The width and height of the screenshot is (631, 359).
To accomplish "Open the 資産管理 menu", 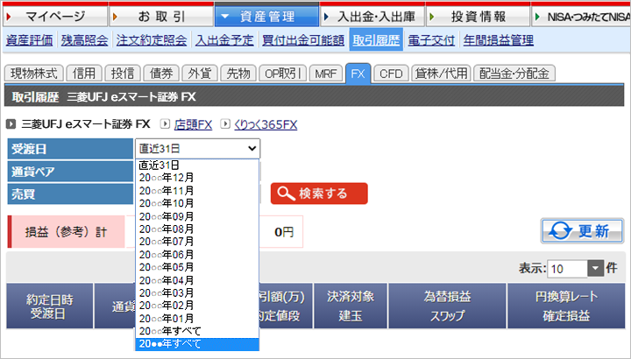I will (266, 17).
